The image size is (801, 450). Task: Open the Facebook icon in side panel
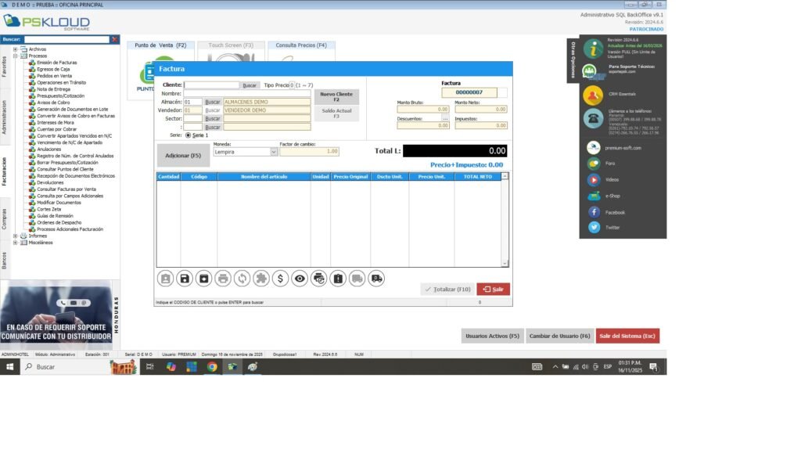tap(594, 212)
